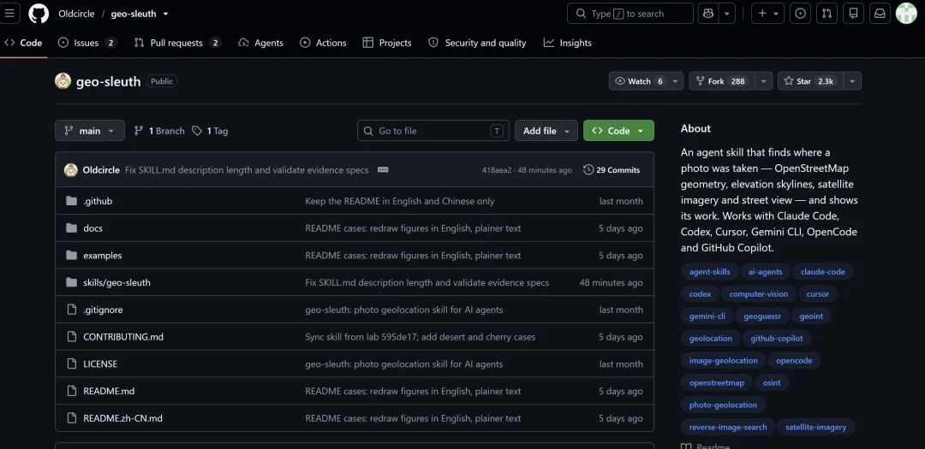Click the commit history clock icon
Viewport: 925px width, 449px height.
coord(588,169)
